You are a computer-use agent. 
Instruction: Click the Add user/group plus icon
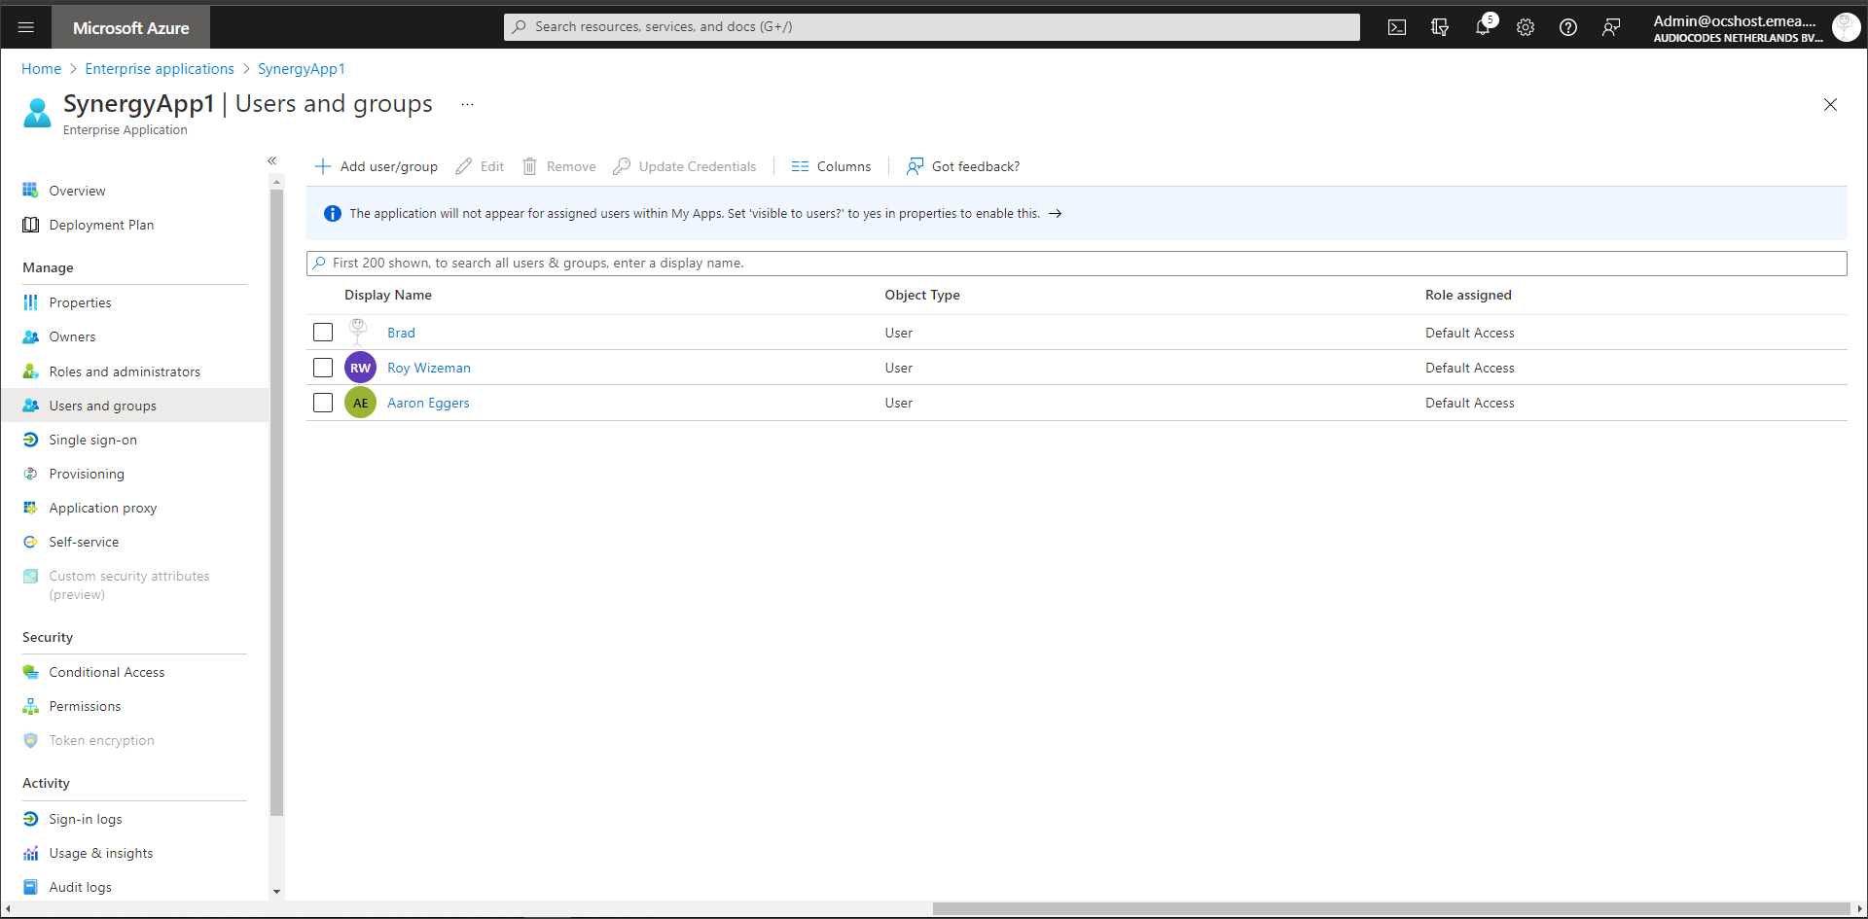click(323, 166)
